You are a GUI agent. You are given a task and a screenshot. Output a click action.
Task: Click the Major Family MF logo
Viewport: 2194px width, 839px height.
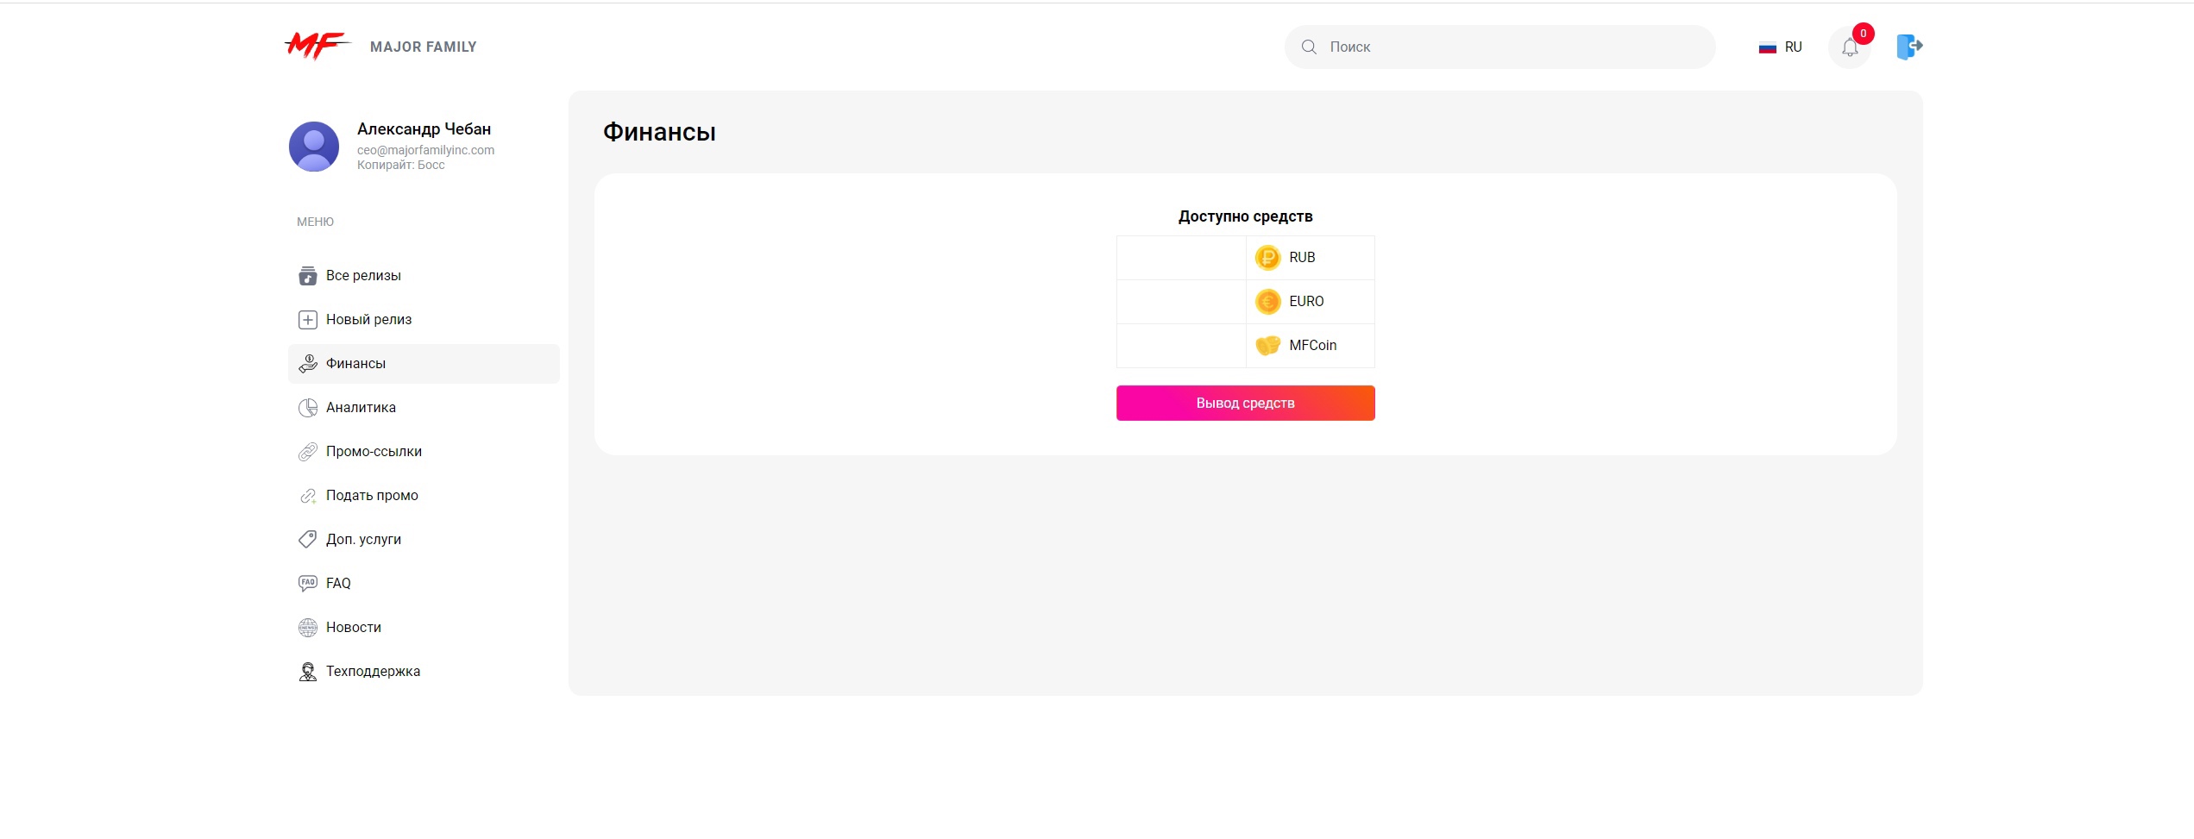pyautogui.click(x=317, y=47)
